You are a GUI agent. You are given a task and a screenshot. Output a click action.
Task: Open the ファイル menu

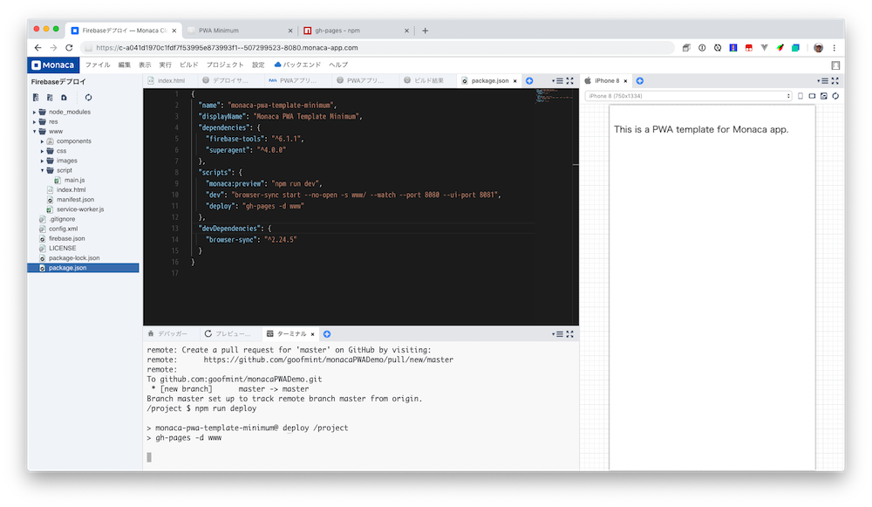click(98, 65)
